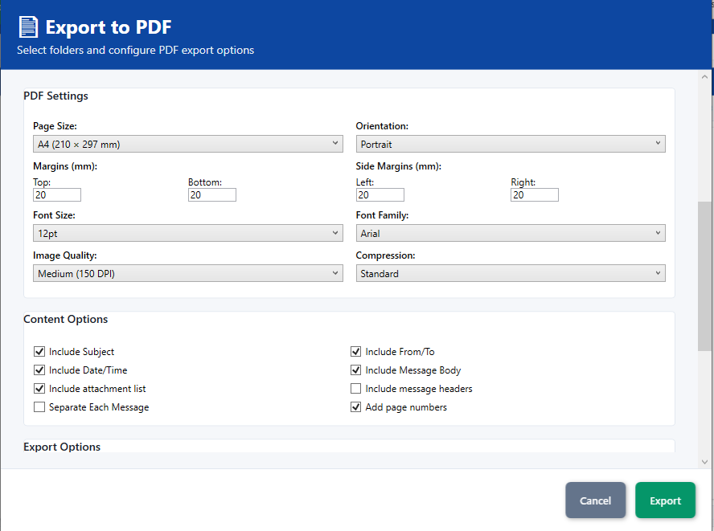
Task: Click the scrollbar up arrow
Action: coord(704,77)
